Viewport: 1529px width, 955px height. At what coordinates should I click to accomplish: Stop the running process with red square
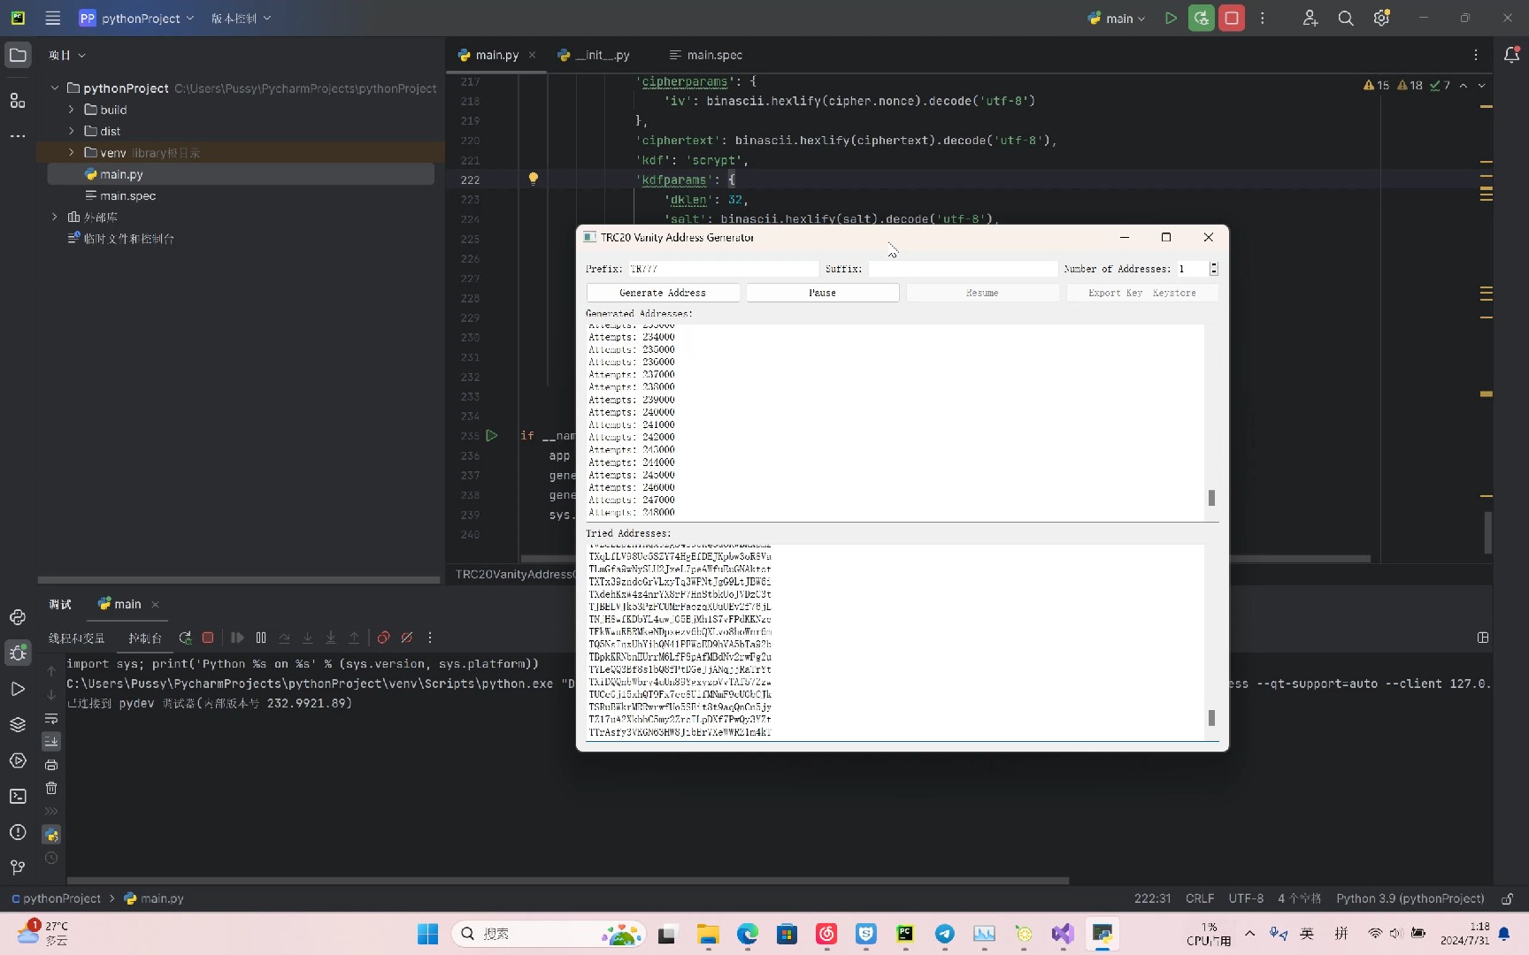(x=1232, y=18)
